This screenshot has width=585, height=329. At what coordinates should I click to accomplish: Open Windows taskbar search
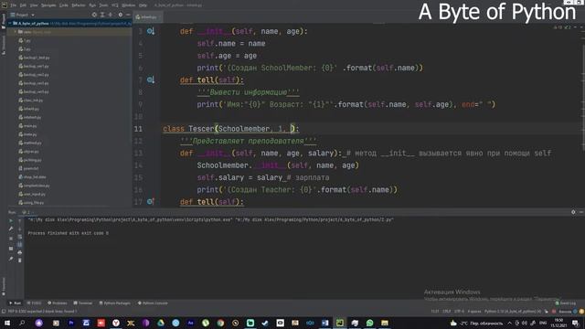tap(22, 323)
